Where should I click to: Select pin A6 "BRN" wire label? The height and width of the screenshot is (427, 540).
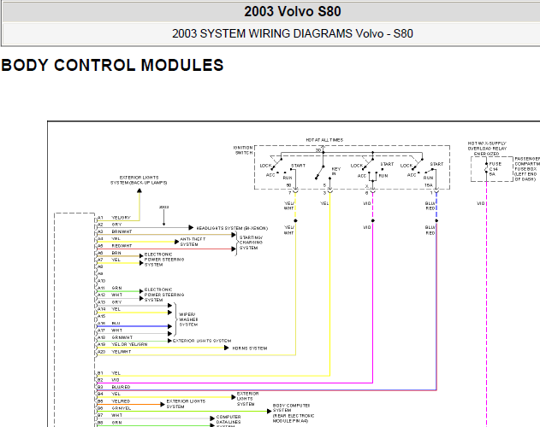click(116, 253)
